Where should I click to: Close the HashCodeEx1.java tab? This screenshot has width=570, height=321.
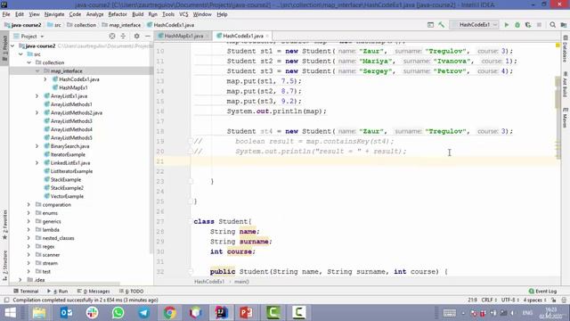click(x=267, y=36)
